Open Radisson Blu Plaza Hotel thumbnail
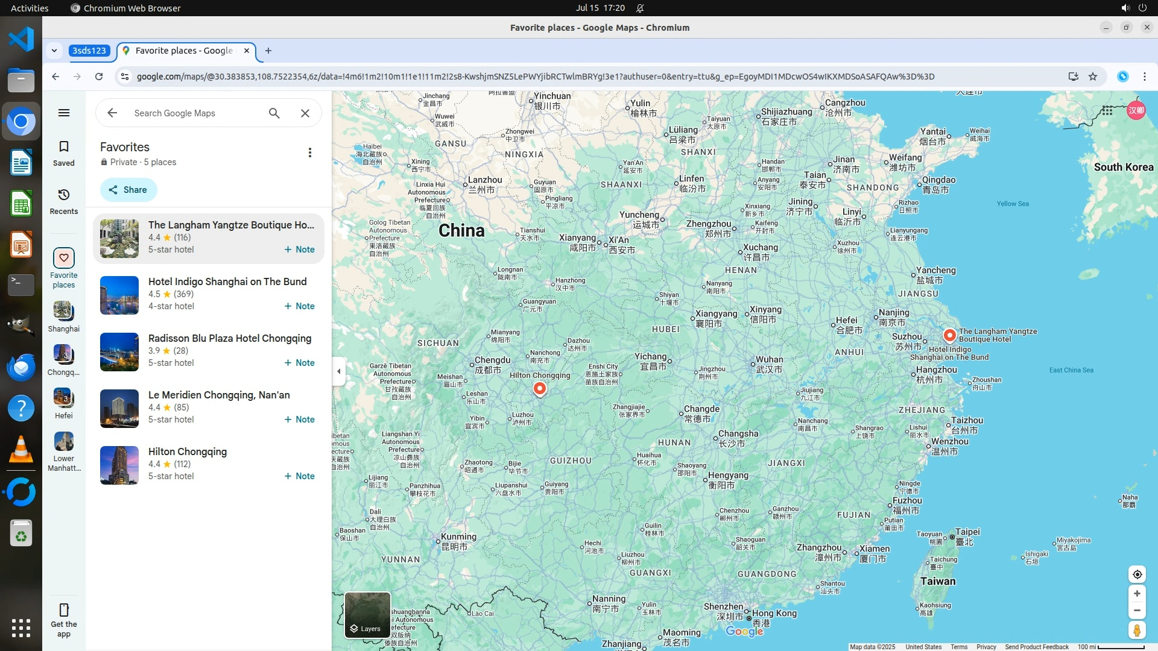This screenshot has width=1158, height=651. click(119, 352)
